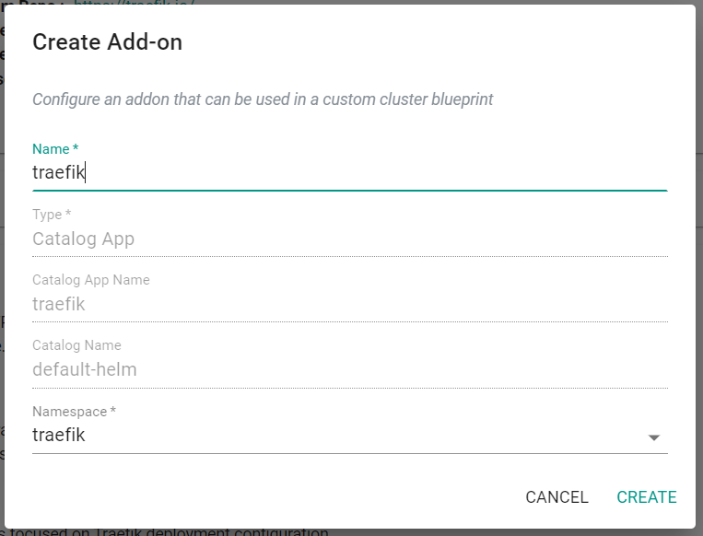
Task: Click the Catalog App Name field
Action: click(350, 304)
